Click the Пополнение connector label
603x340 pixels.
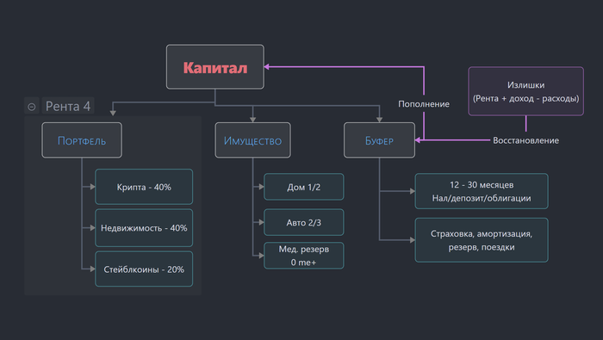(424, 104)
